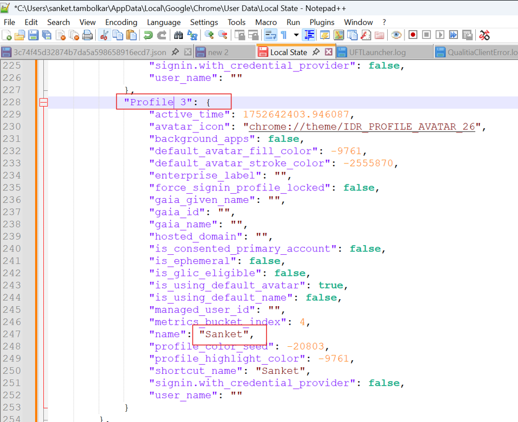Toggle the indent guide toolbar button

[x=309, y=35]
